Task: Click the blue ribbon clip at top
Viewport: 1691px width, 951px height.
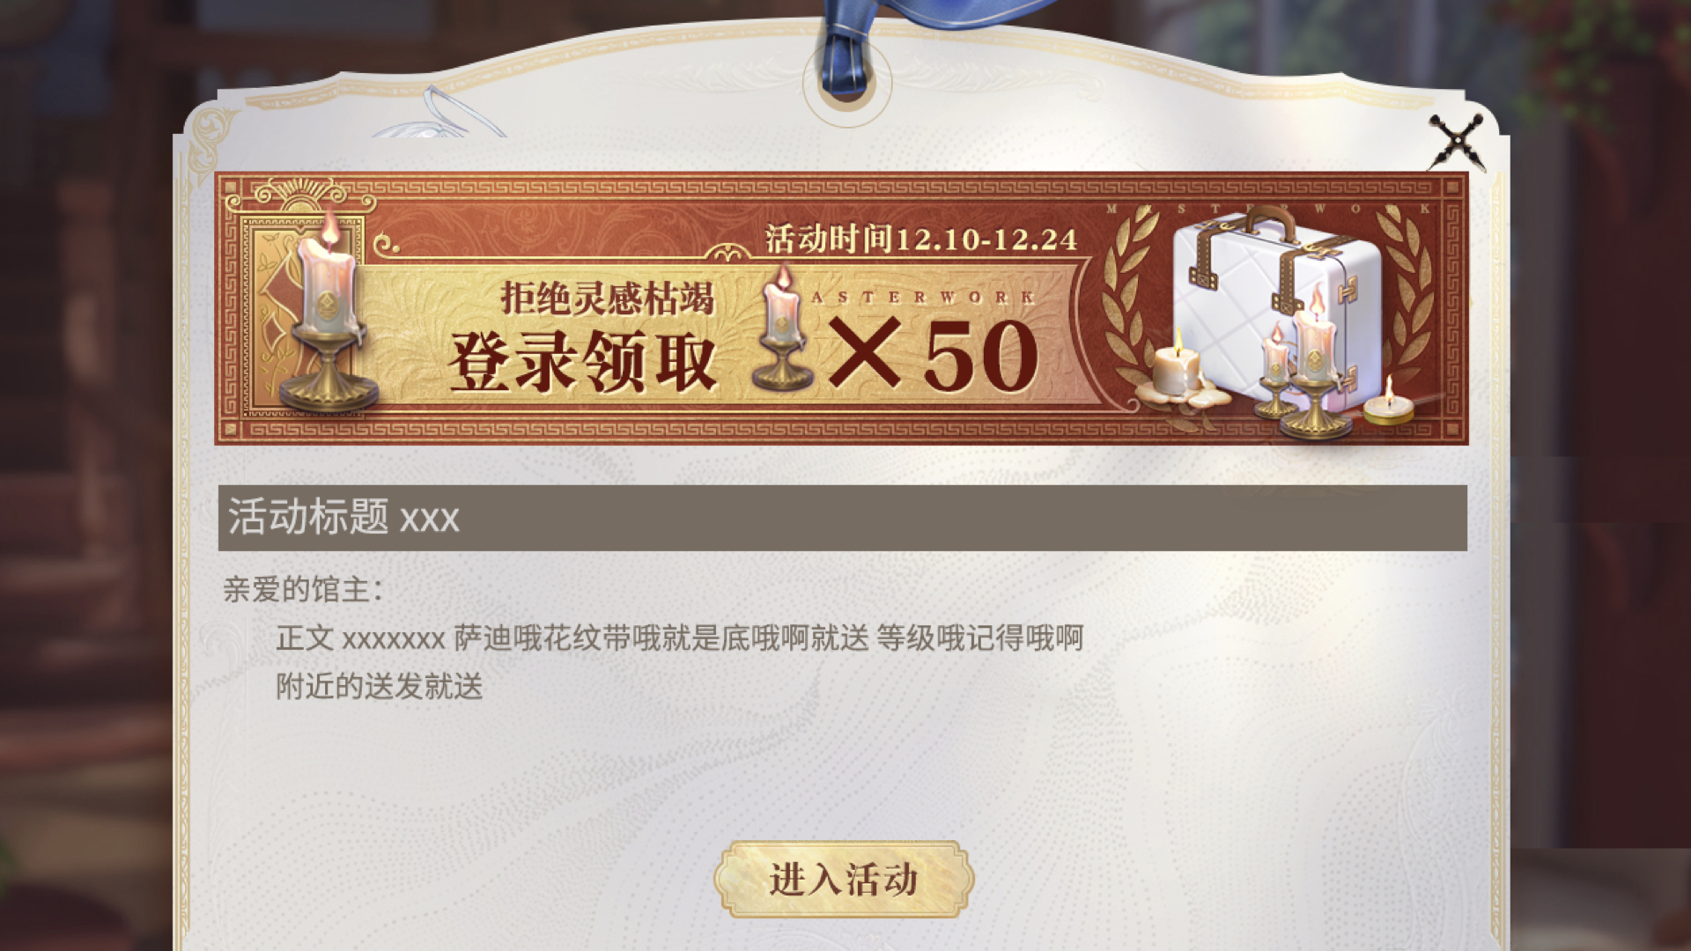Action: (847, 48)
